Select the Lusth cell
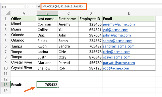The width and height of the screenshot is (162, 97). [x=48, y=57]
